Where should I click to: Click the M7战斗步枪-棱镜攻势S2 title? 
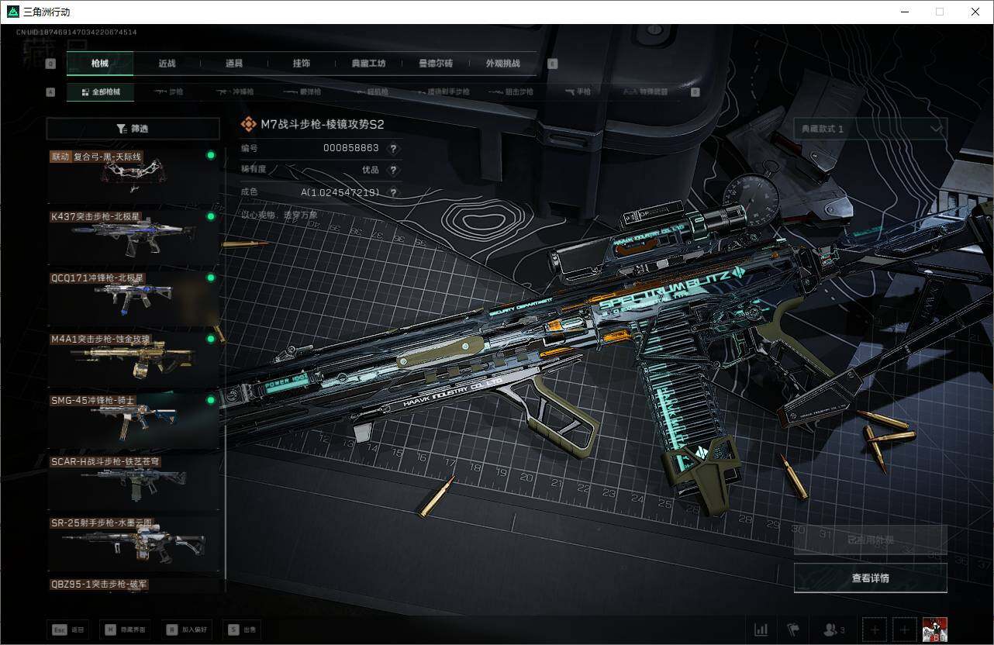pos(323,124)
